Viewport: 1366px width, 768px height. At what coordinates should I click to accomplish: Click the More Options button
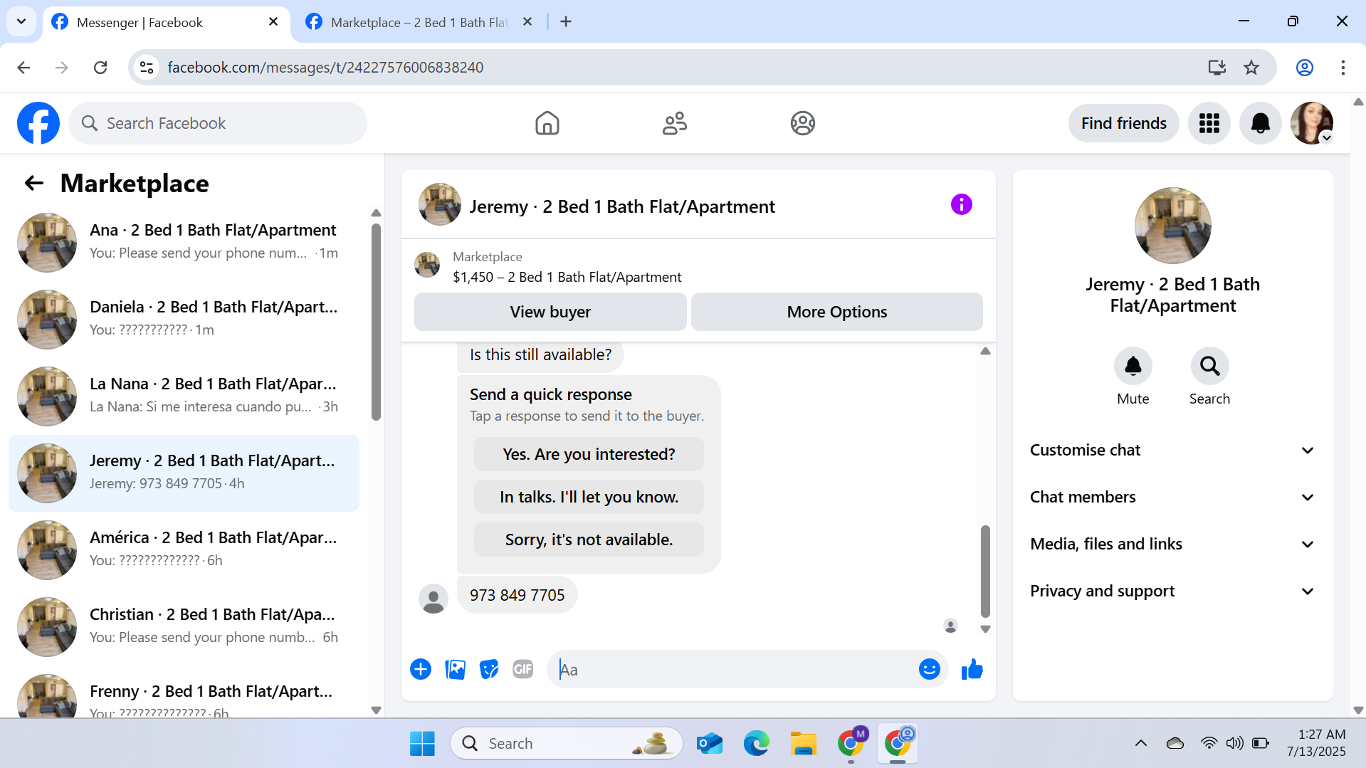click(836, 312)
